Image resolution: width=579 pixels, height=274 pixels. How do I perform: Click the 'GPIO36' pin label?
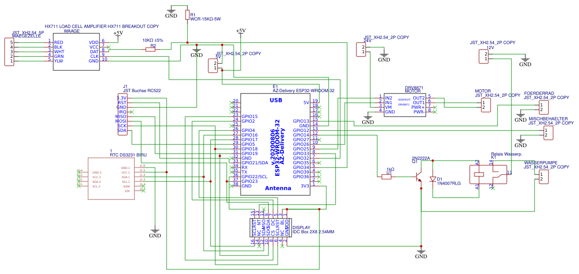[x=301, y=177]
